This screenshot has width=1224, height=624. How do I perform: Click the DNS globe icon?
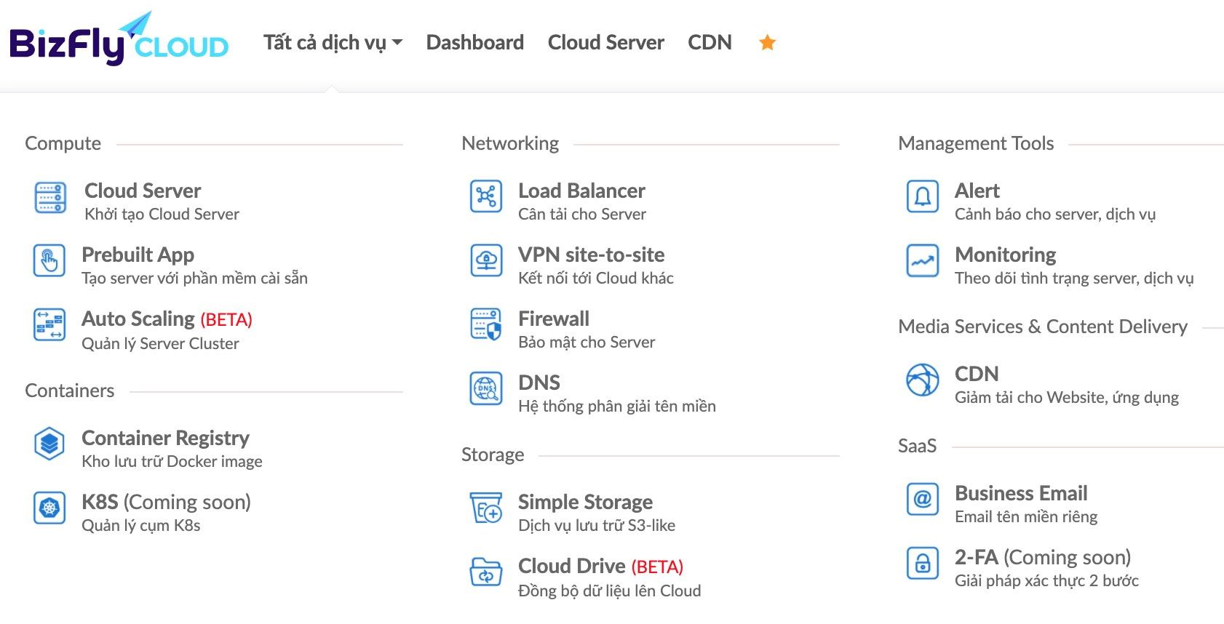coord(486,388)
